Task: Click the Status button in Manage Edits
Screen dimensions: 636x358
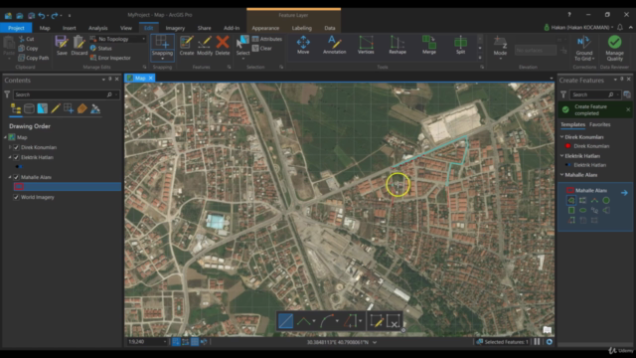Action: 101,49
